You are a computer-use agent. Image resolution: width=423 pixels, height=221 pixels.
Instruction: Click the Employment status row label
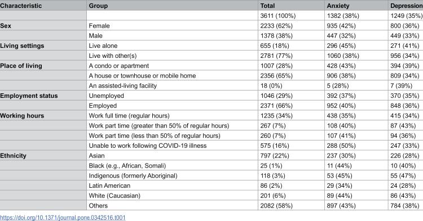click(x=29, y=96)
